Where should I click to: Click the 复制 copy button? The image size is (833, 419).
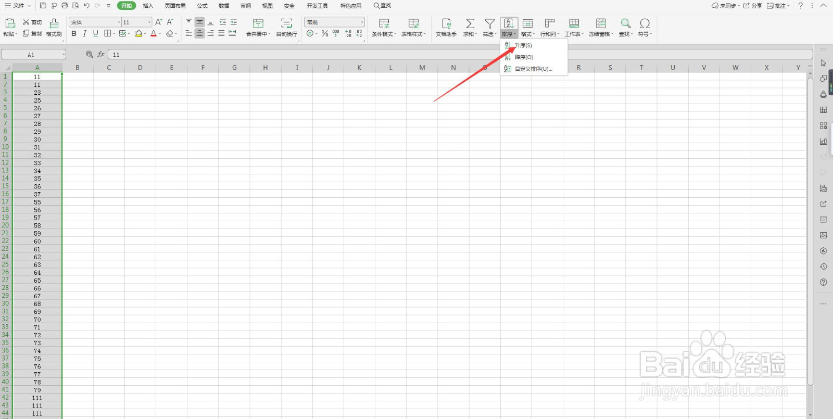(x=32, y=33)
